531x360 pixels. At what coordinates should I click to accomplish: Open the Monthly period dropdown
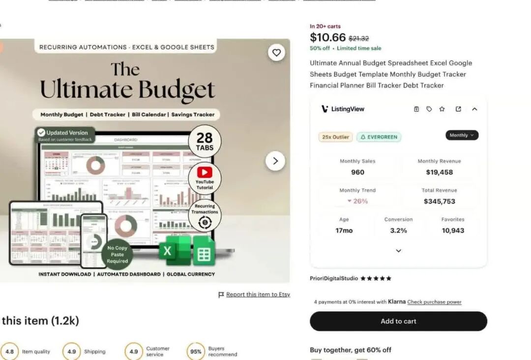click(x=462, y=135)
